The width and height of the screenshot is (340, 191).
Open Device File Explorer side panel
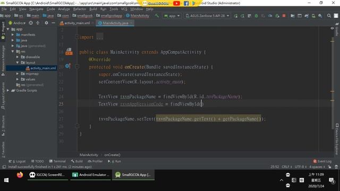(337, 139)
